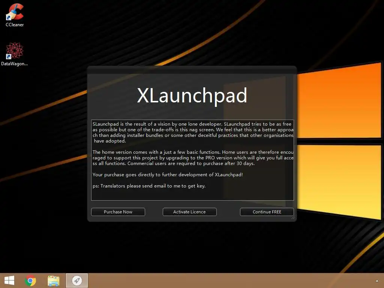Open File Explorer from the taskbar

point(54,280)
